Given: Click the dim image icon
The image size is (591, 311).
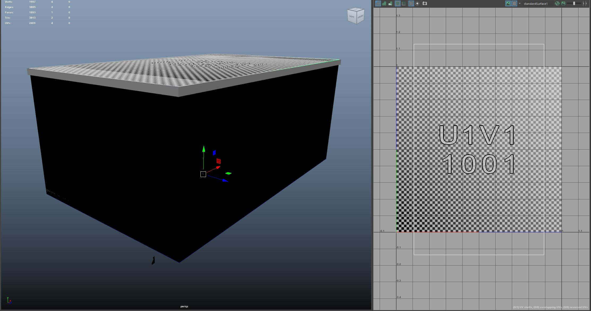Looking at the screenshot, I should point(563,3).
